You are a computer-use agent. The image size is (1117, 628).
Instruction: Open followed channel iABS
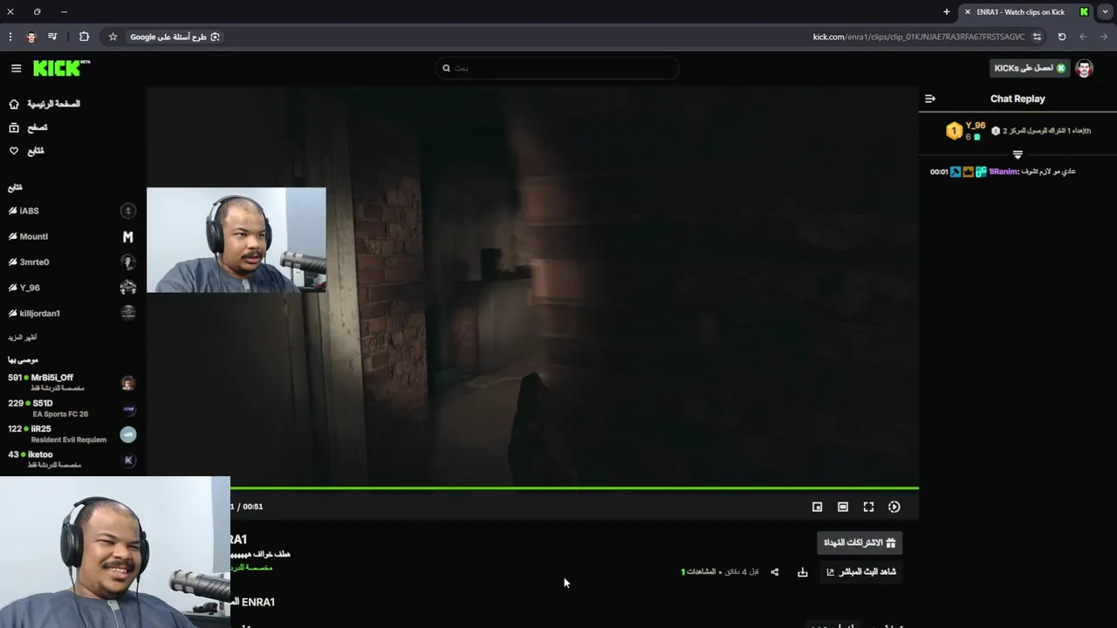pos(72,211)
